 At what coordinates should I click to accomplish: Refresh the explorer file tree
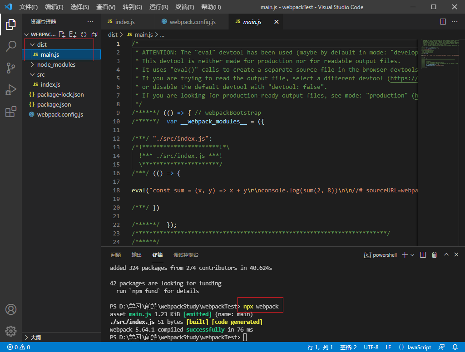coord(84,34)
